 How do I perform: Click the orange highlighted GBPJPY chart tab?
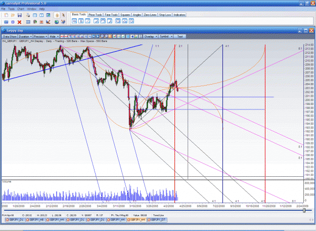point(137,220)
